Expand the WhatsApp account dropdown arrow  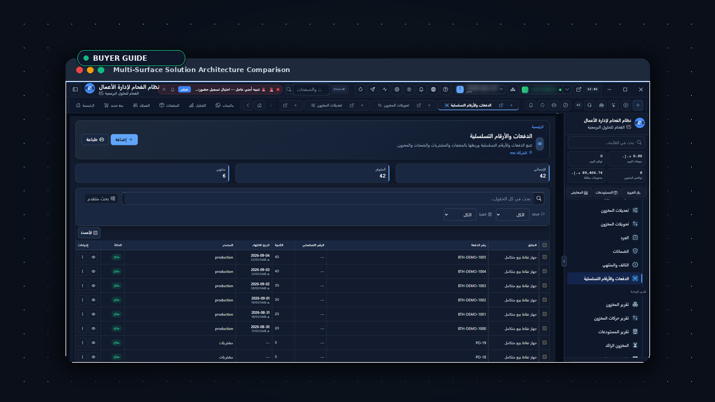click(x=567, y=89)
